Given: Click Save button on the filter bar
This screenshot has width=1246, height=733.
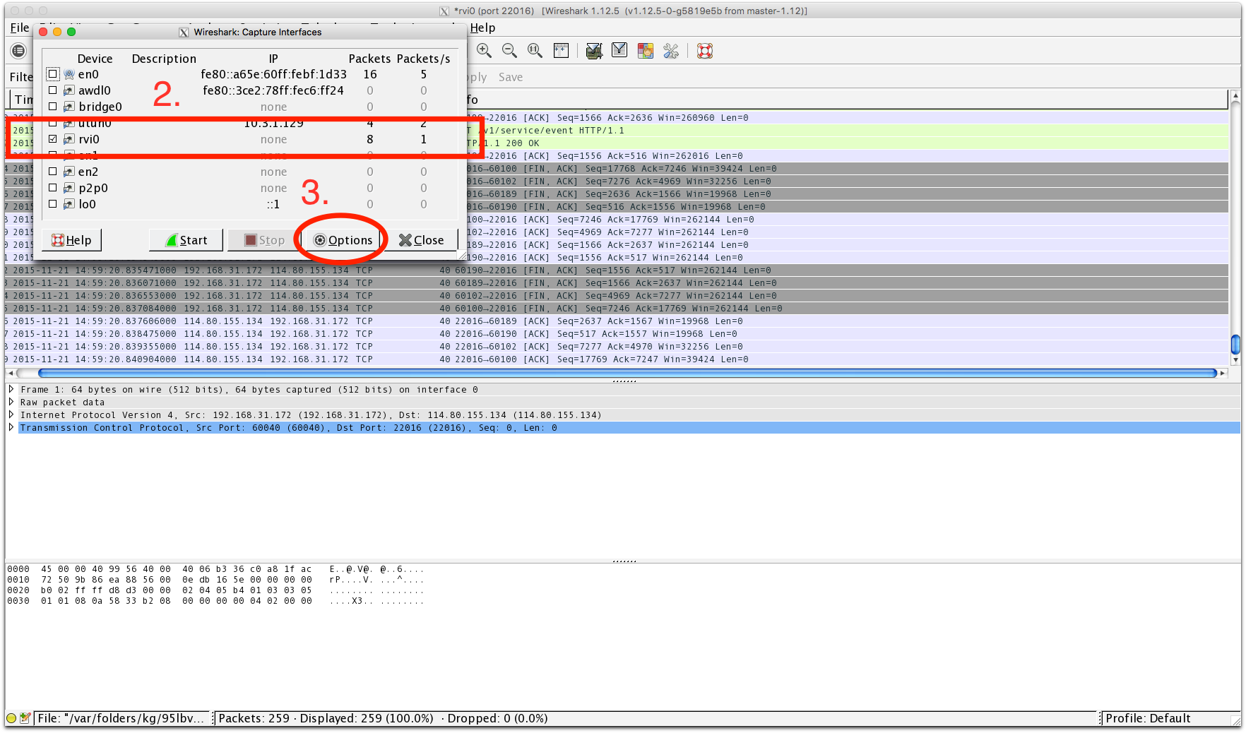Looking at the screenshot, I should (x=511, y=77).
